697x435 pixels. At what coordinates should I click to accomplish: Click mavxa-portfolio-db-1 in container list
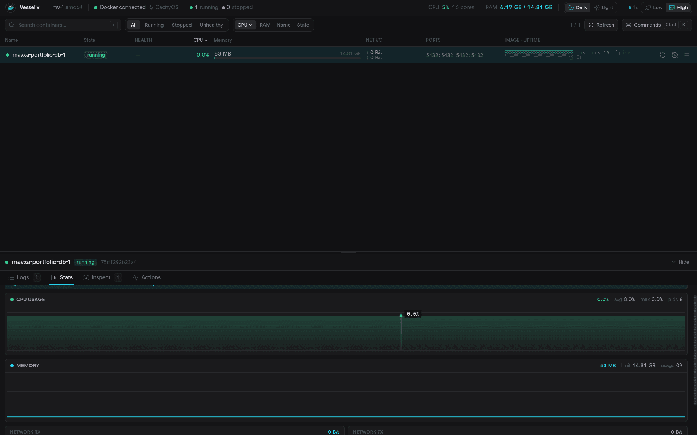pos(39,55)
